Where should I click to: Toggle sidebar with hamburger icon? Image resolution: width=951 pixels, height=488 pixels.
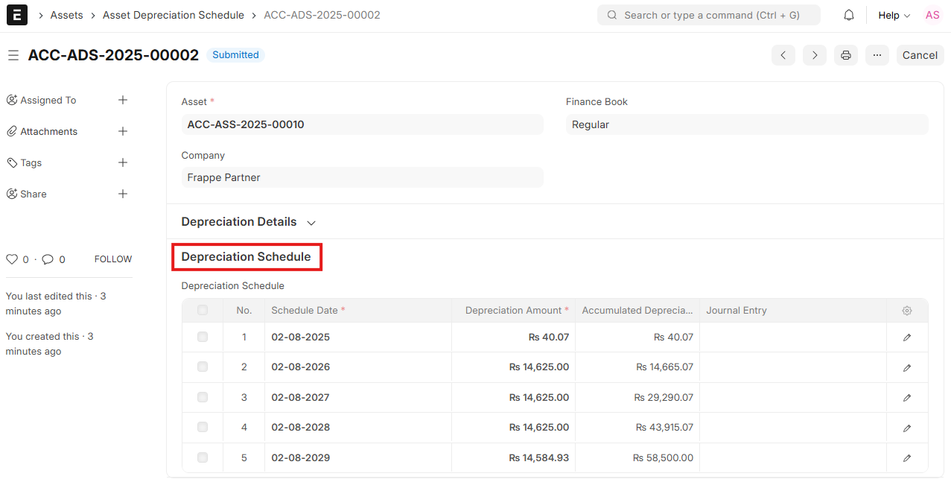pyautogui.click(x=13, y=55)
